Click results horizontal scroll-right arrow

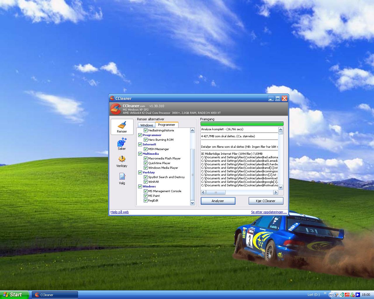(276, 192)
